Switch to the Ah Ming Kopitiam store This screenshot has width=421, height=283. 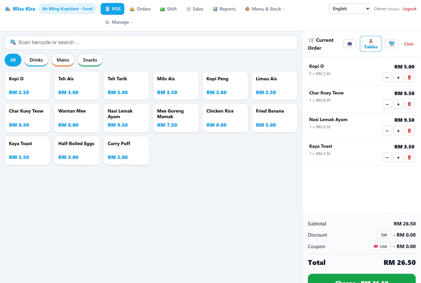67,9
